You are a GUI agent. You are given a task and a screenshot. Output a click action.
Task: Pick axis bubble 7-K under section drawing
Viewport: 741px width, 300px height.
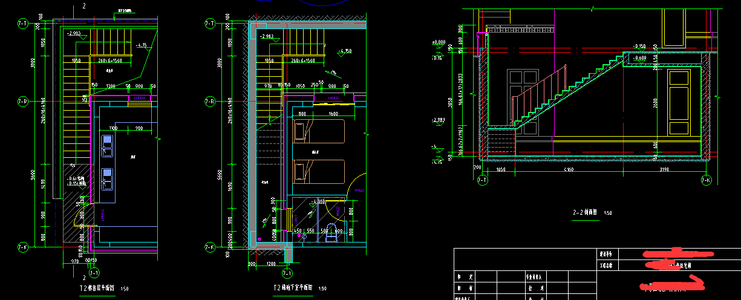(x=706, y=180)
